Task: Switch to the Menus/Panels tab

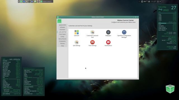Action: pos(62,39)
